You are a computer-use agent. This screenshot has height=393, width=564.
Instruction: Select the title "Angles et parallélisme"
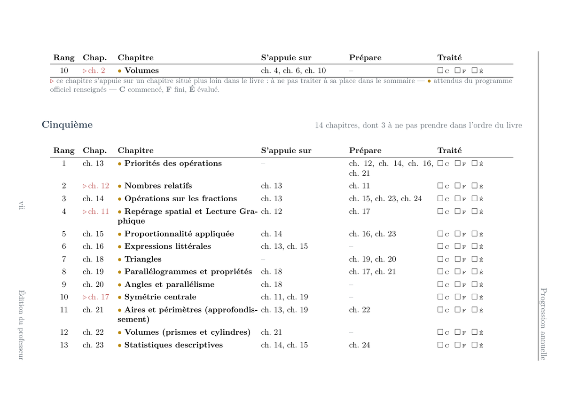[169, 284]
